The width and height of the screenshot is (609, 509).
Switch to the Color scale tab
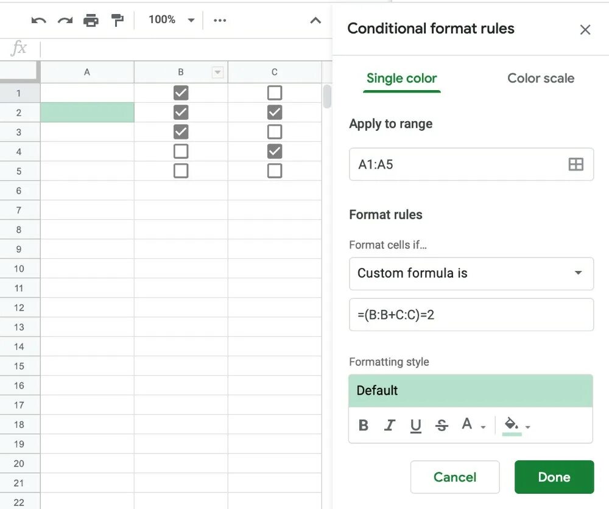pos(541,79)
